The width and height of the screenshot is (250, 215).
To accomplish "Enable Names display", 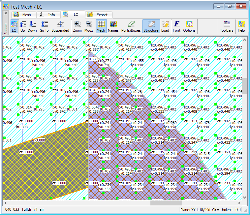I will tap(113, 26).
